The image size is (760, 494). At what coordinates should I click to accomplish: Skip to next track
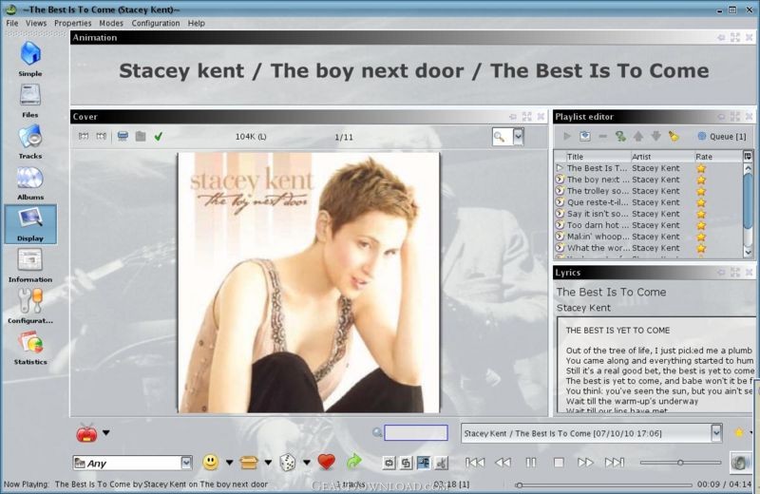coord(614,463)
